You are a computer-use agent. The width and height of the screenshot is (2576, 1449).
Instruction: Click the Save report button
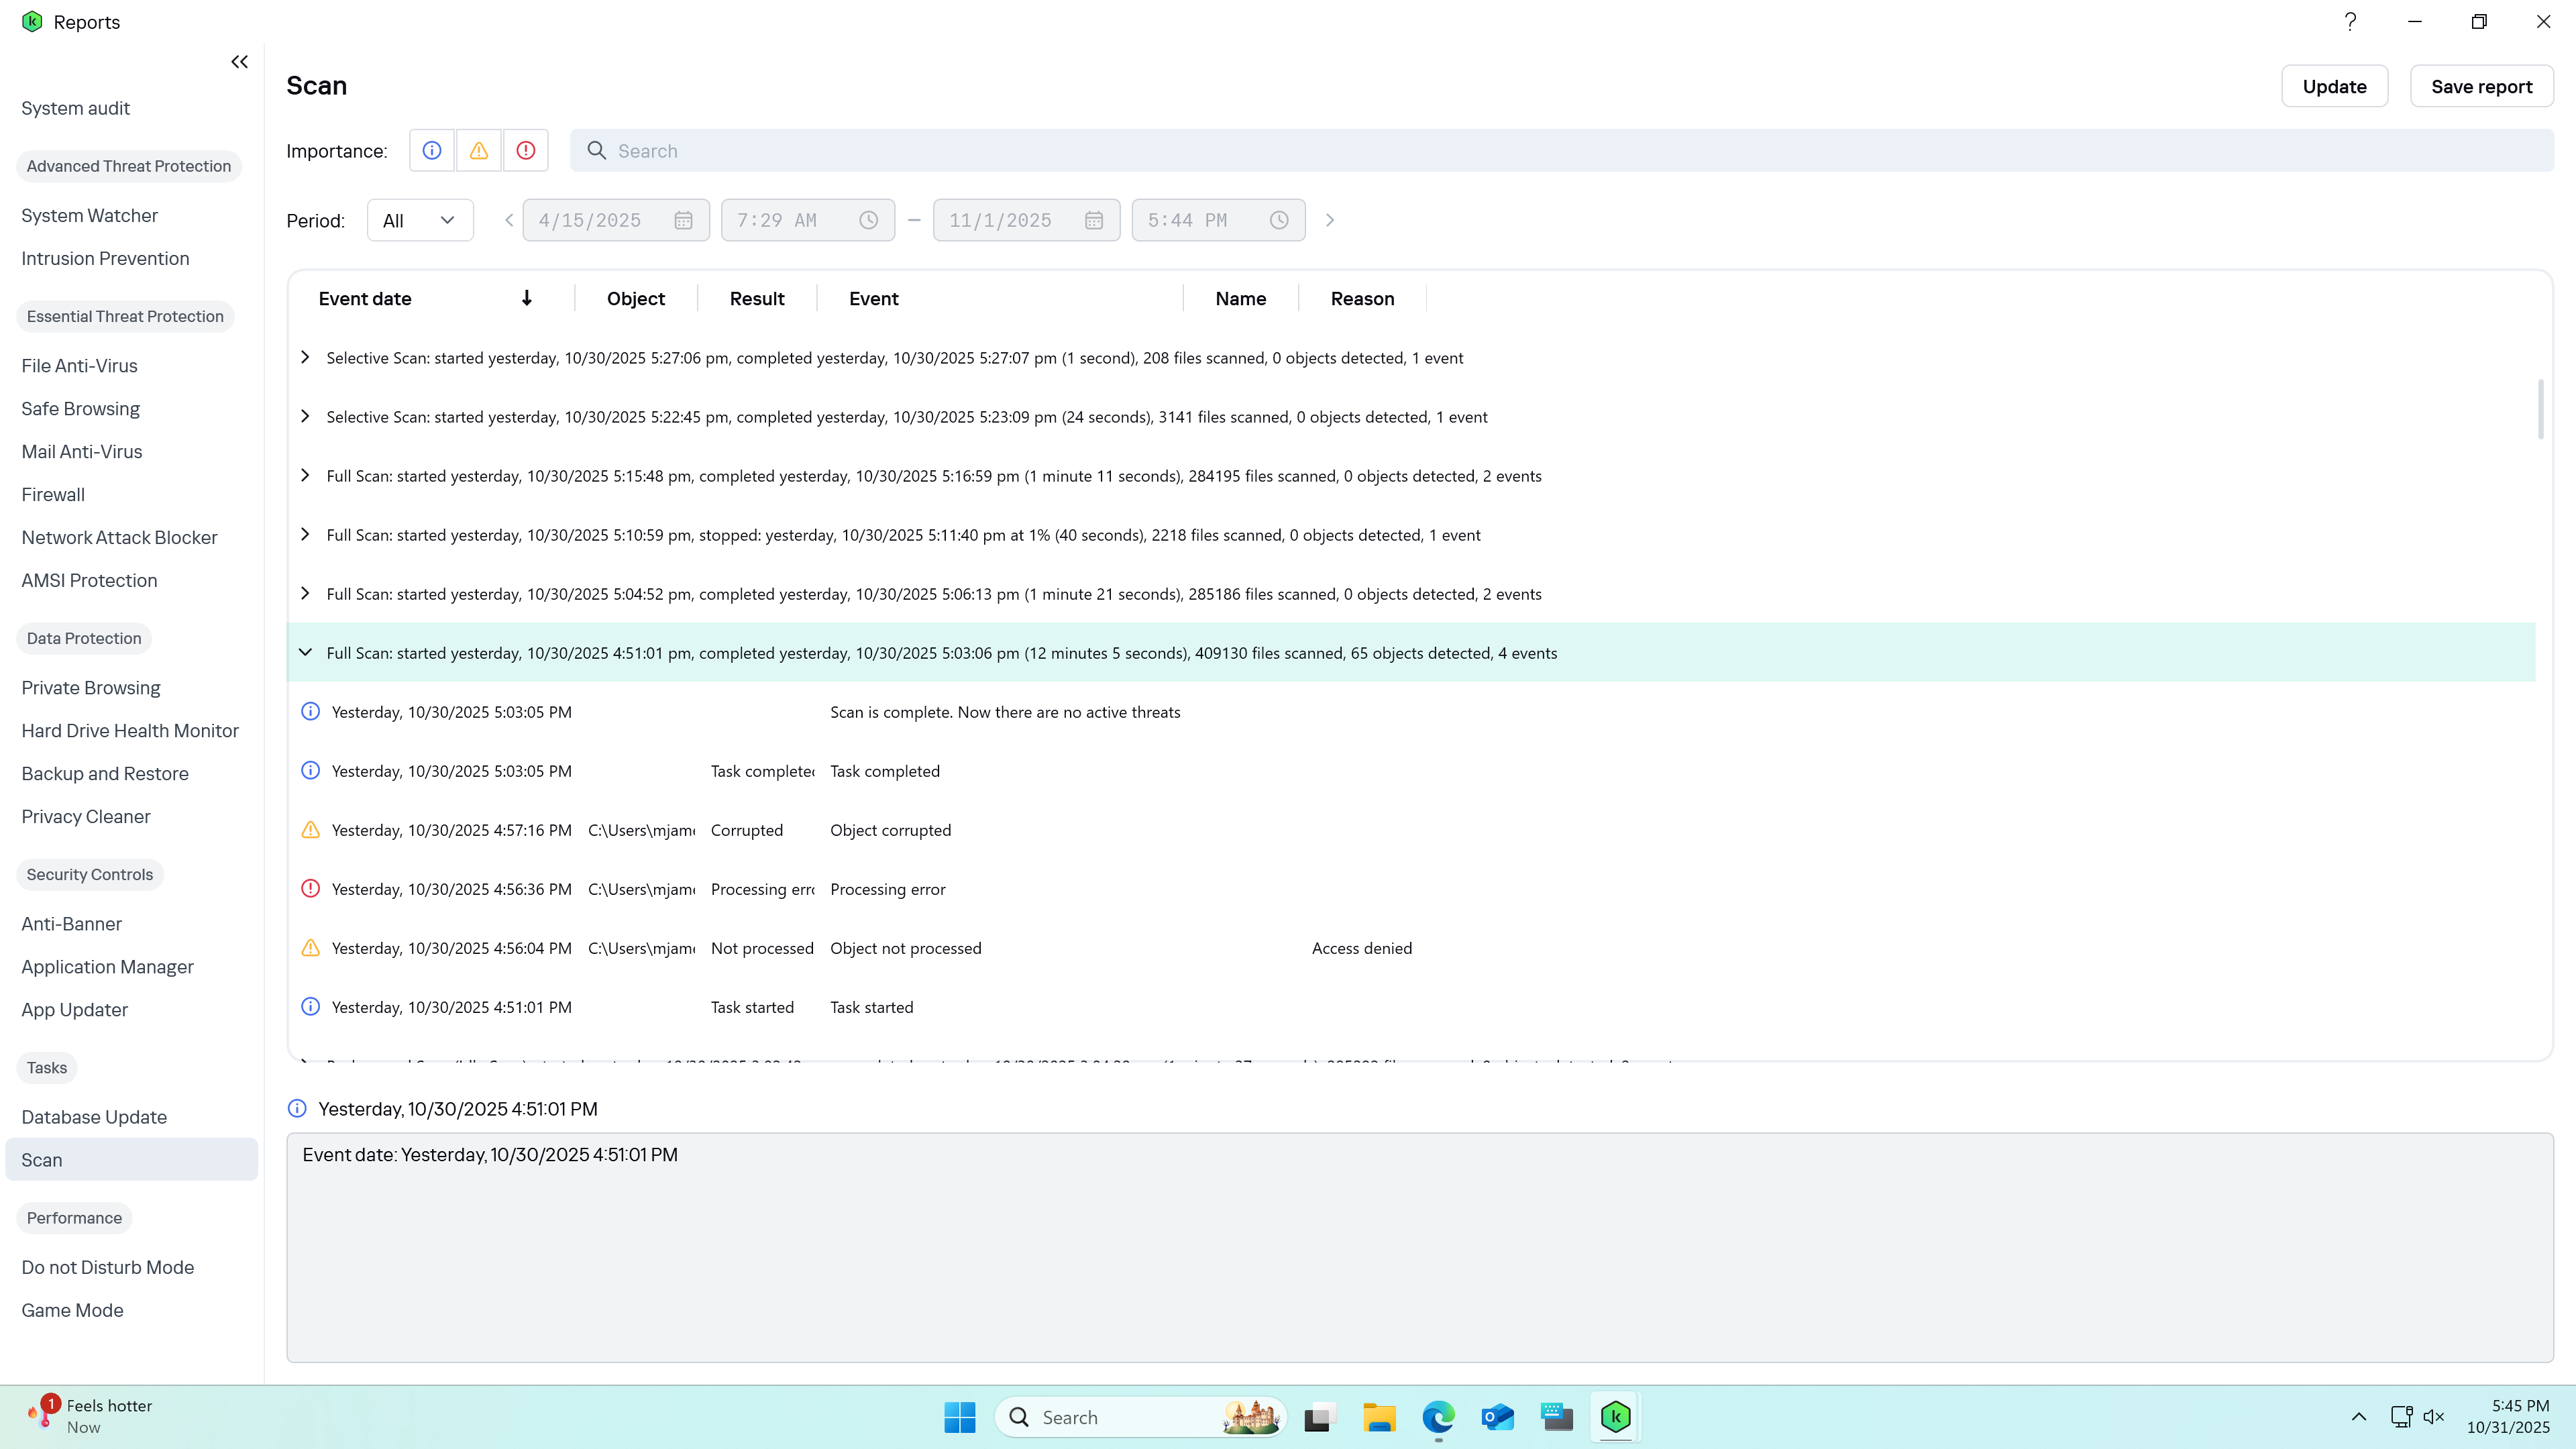coord(2481,86)
